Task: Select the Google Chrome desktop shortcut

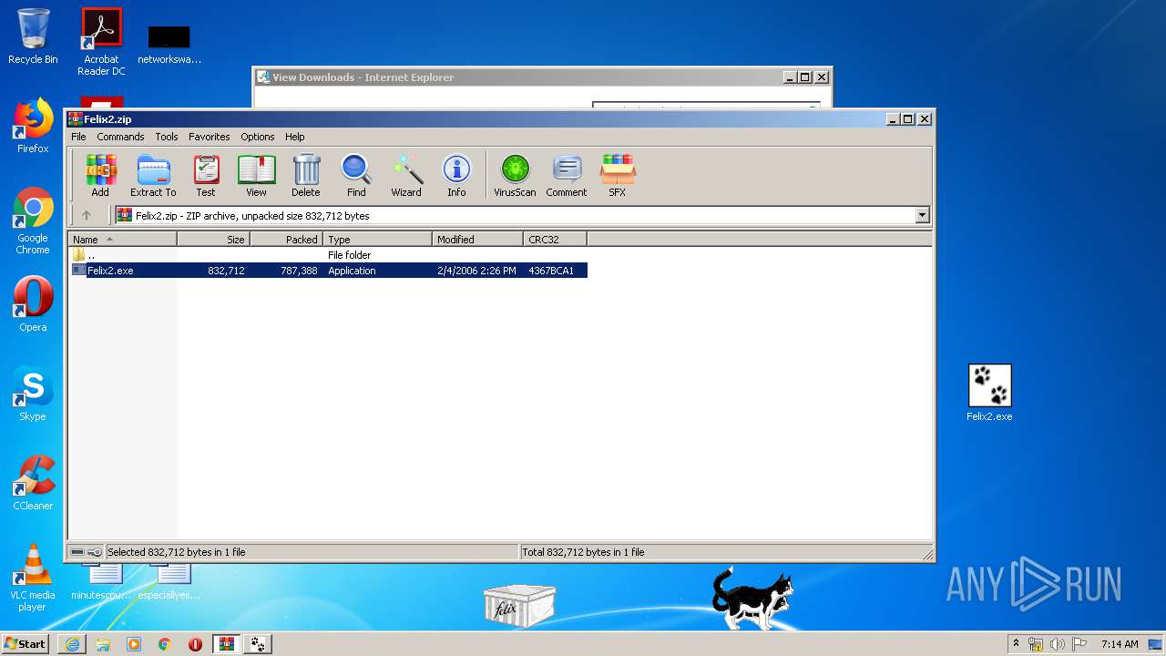Action: pyautogui.click(x=33, y=220)
